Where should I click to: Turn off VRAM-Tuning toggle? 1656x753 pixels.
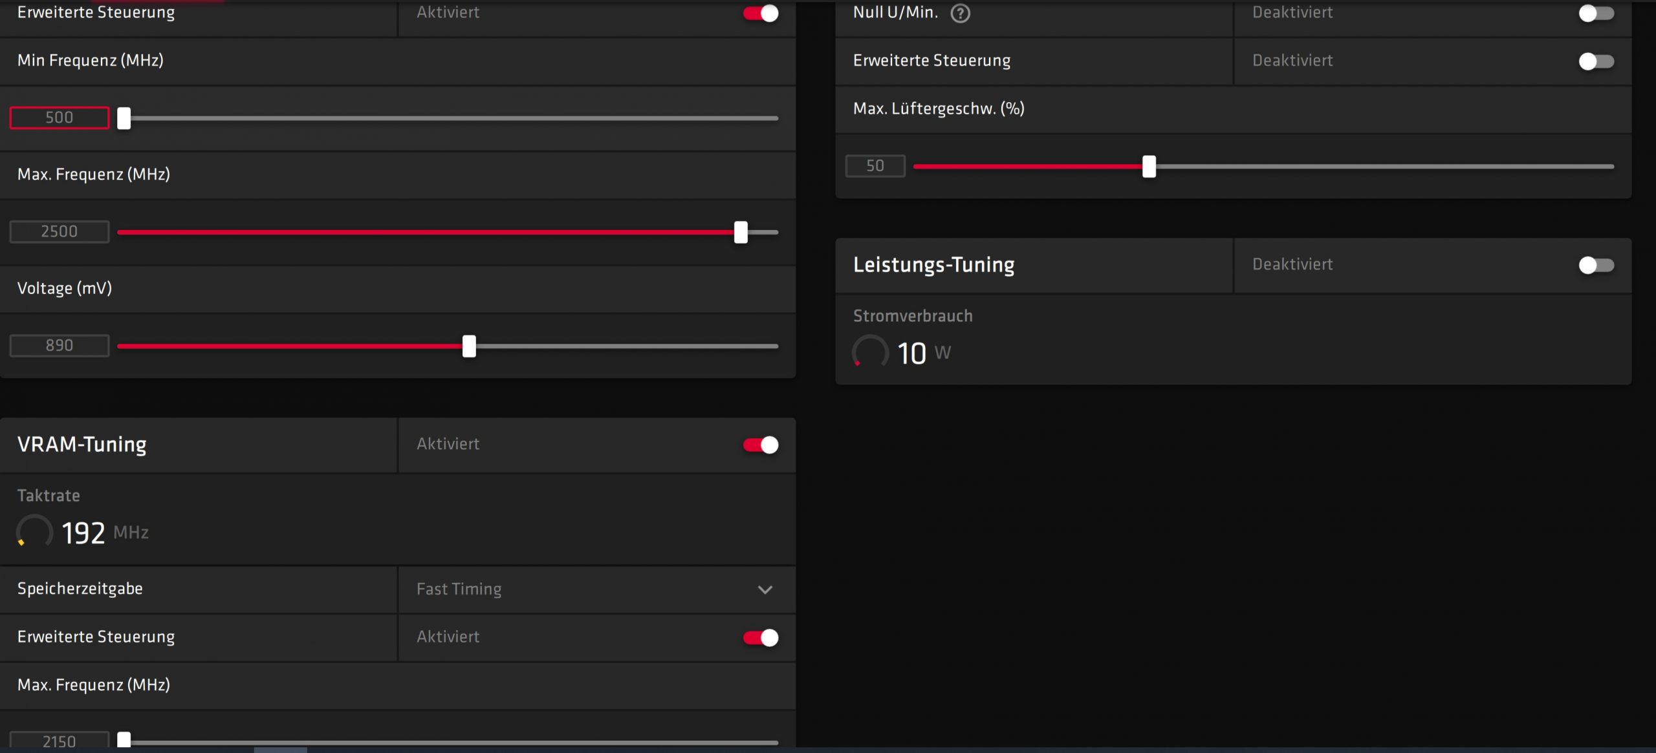(x=761, y=445)
